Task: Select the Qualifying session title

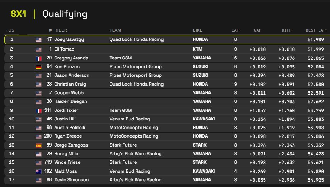Action: coord(65,14)
